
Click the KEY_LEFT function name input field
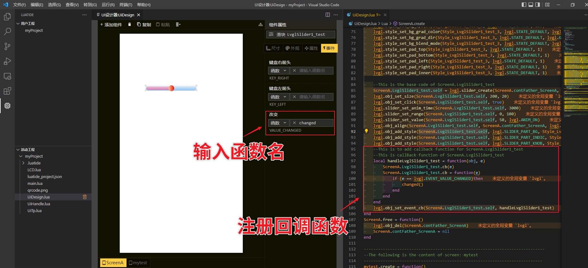click(311, 97)
